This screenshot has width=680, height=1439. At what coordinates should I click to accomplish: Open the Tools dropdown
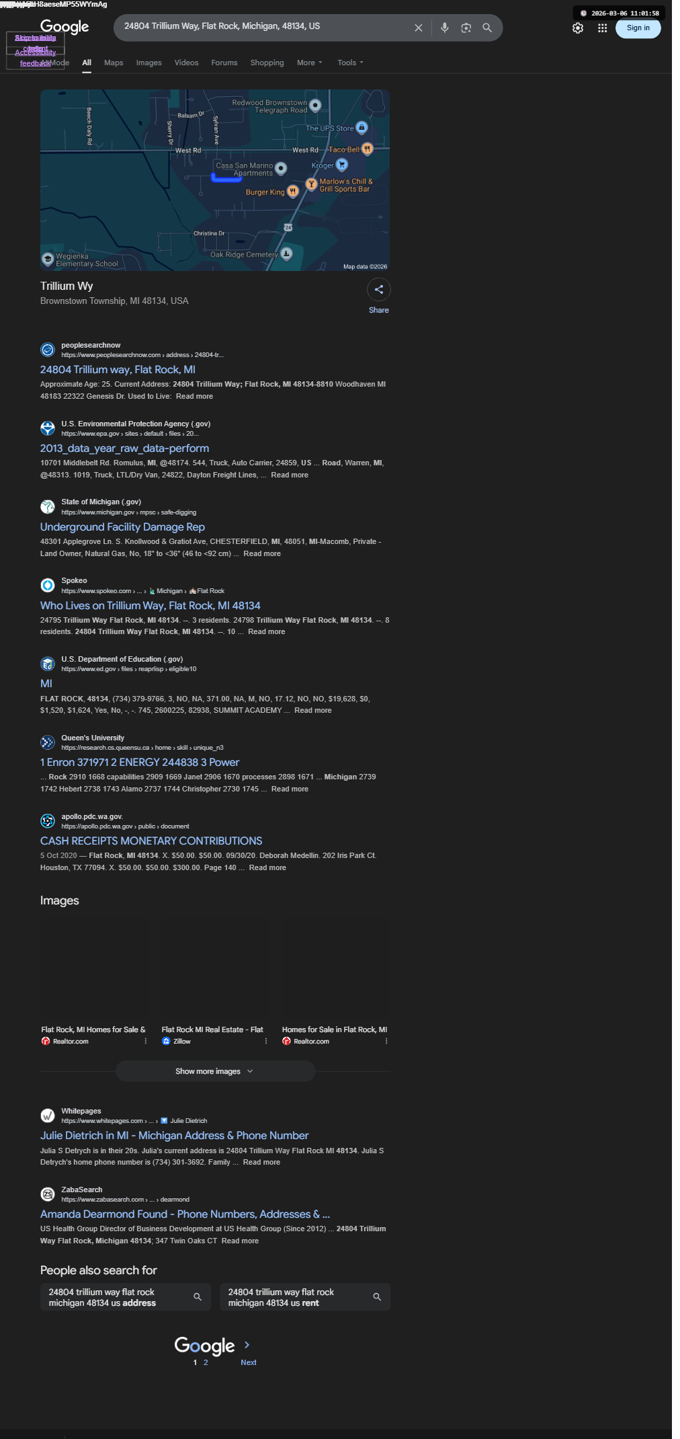(350, 63)
